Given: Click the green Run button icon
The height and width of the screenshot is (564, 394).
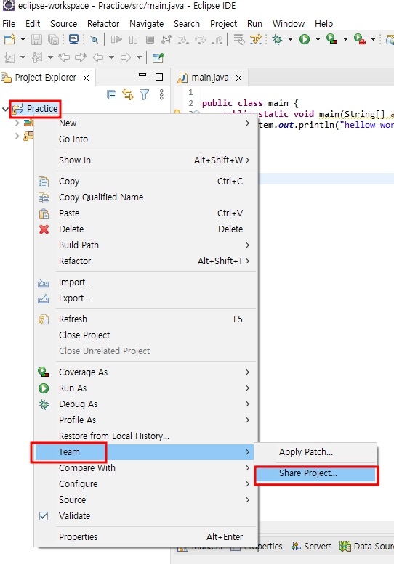Looking at the screenshot, I should tap(305, 39).
